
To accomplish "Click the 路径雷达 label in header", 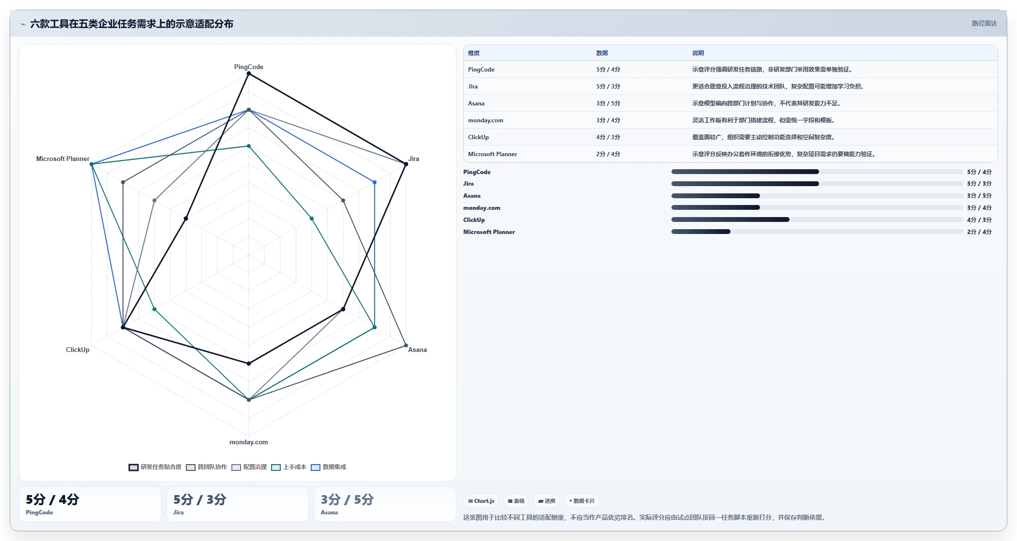I will 984,23.
